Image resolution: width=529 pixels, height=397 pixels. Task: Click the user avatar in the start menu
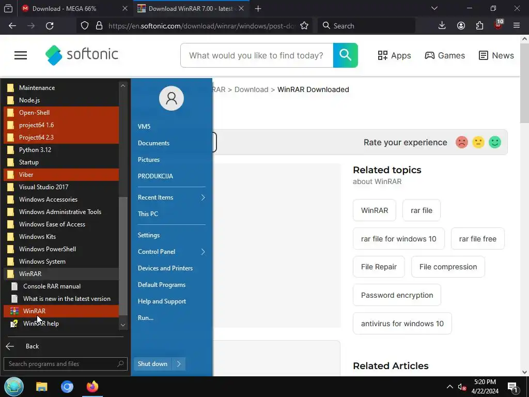(172, 98)
